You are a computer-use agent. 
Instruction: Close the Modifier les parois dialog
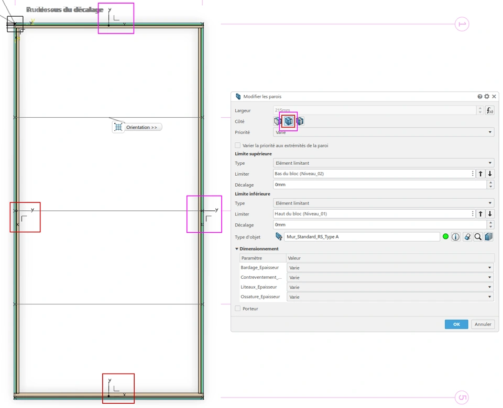coord(494,96)
